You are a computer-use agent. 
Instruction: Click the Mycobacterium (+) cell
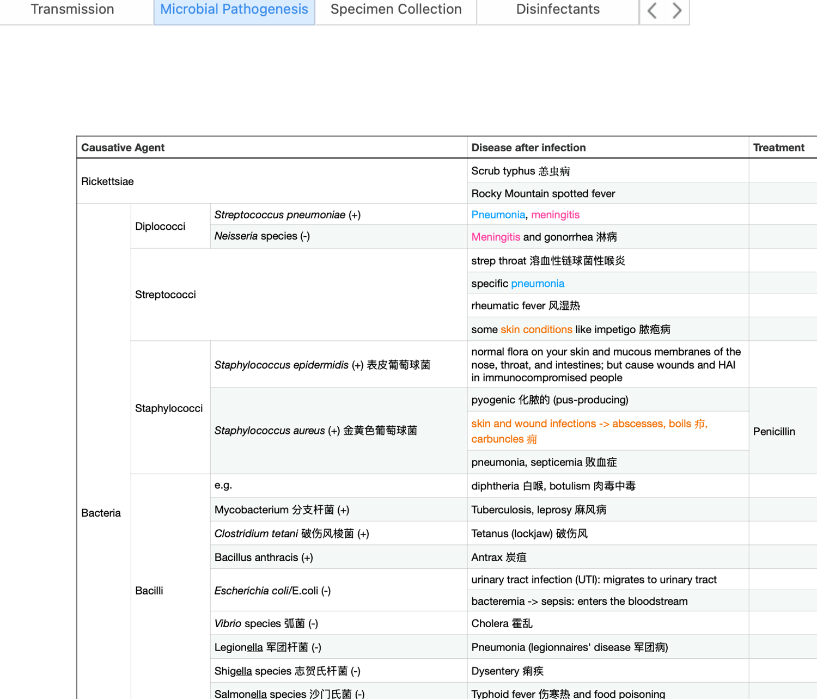coord(338,510)
